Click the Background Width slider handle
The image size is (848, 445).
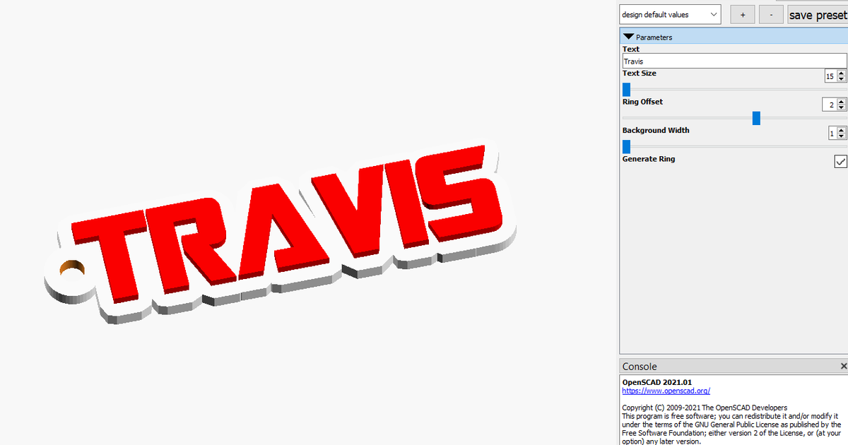625,146
